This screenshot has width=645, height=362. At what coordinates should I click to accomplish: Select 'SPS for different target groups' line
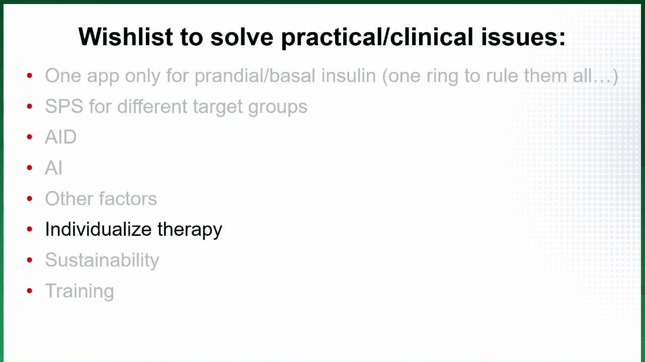pyautogui.click(x=176, y=107)
